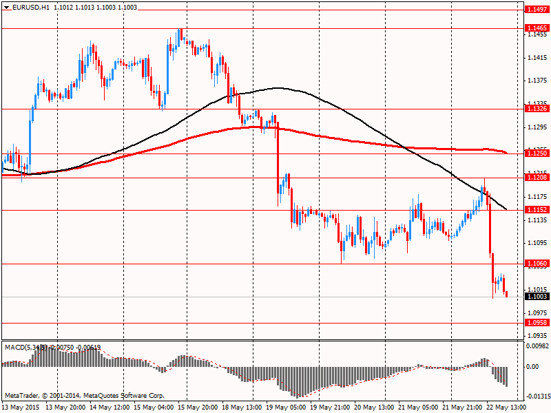Select the MetaTrader copyright text
This screenshot has width=551, height=413.
pyautogui.click(x=84, y=396)
